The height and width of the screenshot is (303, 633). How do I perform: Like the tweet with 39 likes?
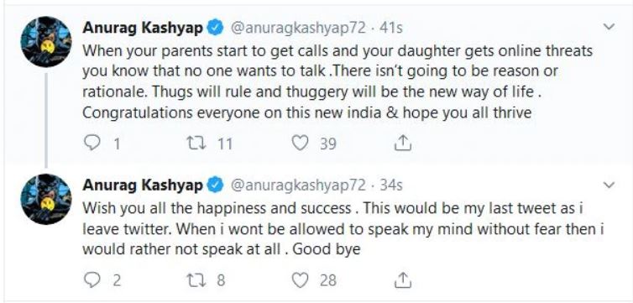pyautogui.click(x=300, y=144)
